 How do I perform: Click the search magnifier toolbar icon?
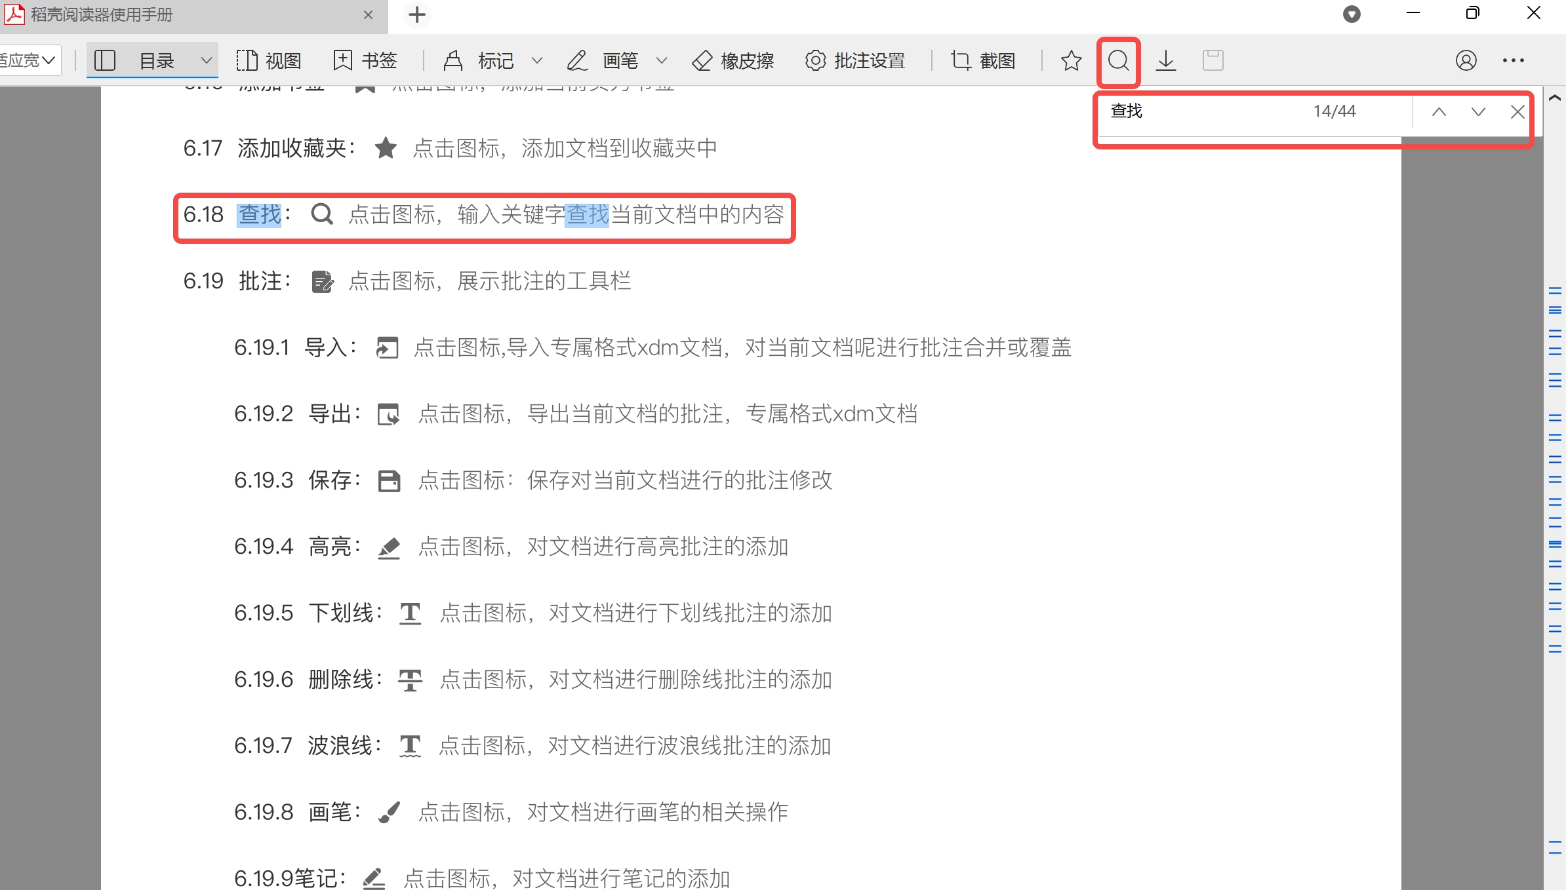[x=1118, y=61]
